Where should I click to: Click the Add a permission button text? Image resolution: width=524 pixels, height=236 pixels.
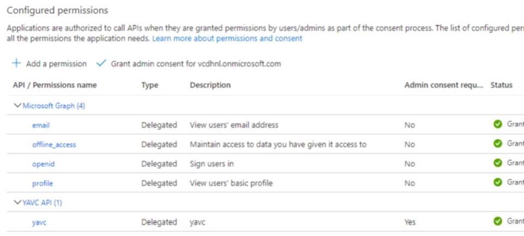pos(57,64)
